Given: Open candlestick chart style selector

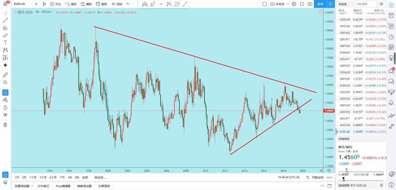Looking at the screenshot, I should click(x=44, y=4).
